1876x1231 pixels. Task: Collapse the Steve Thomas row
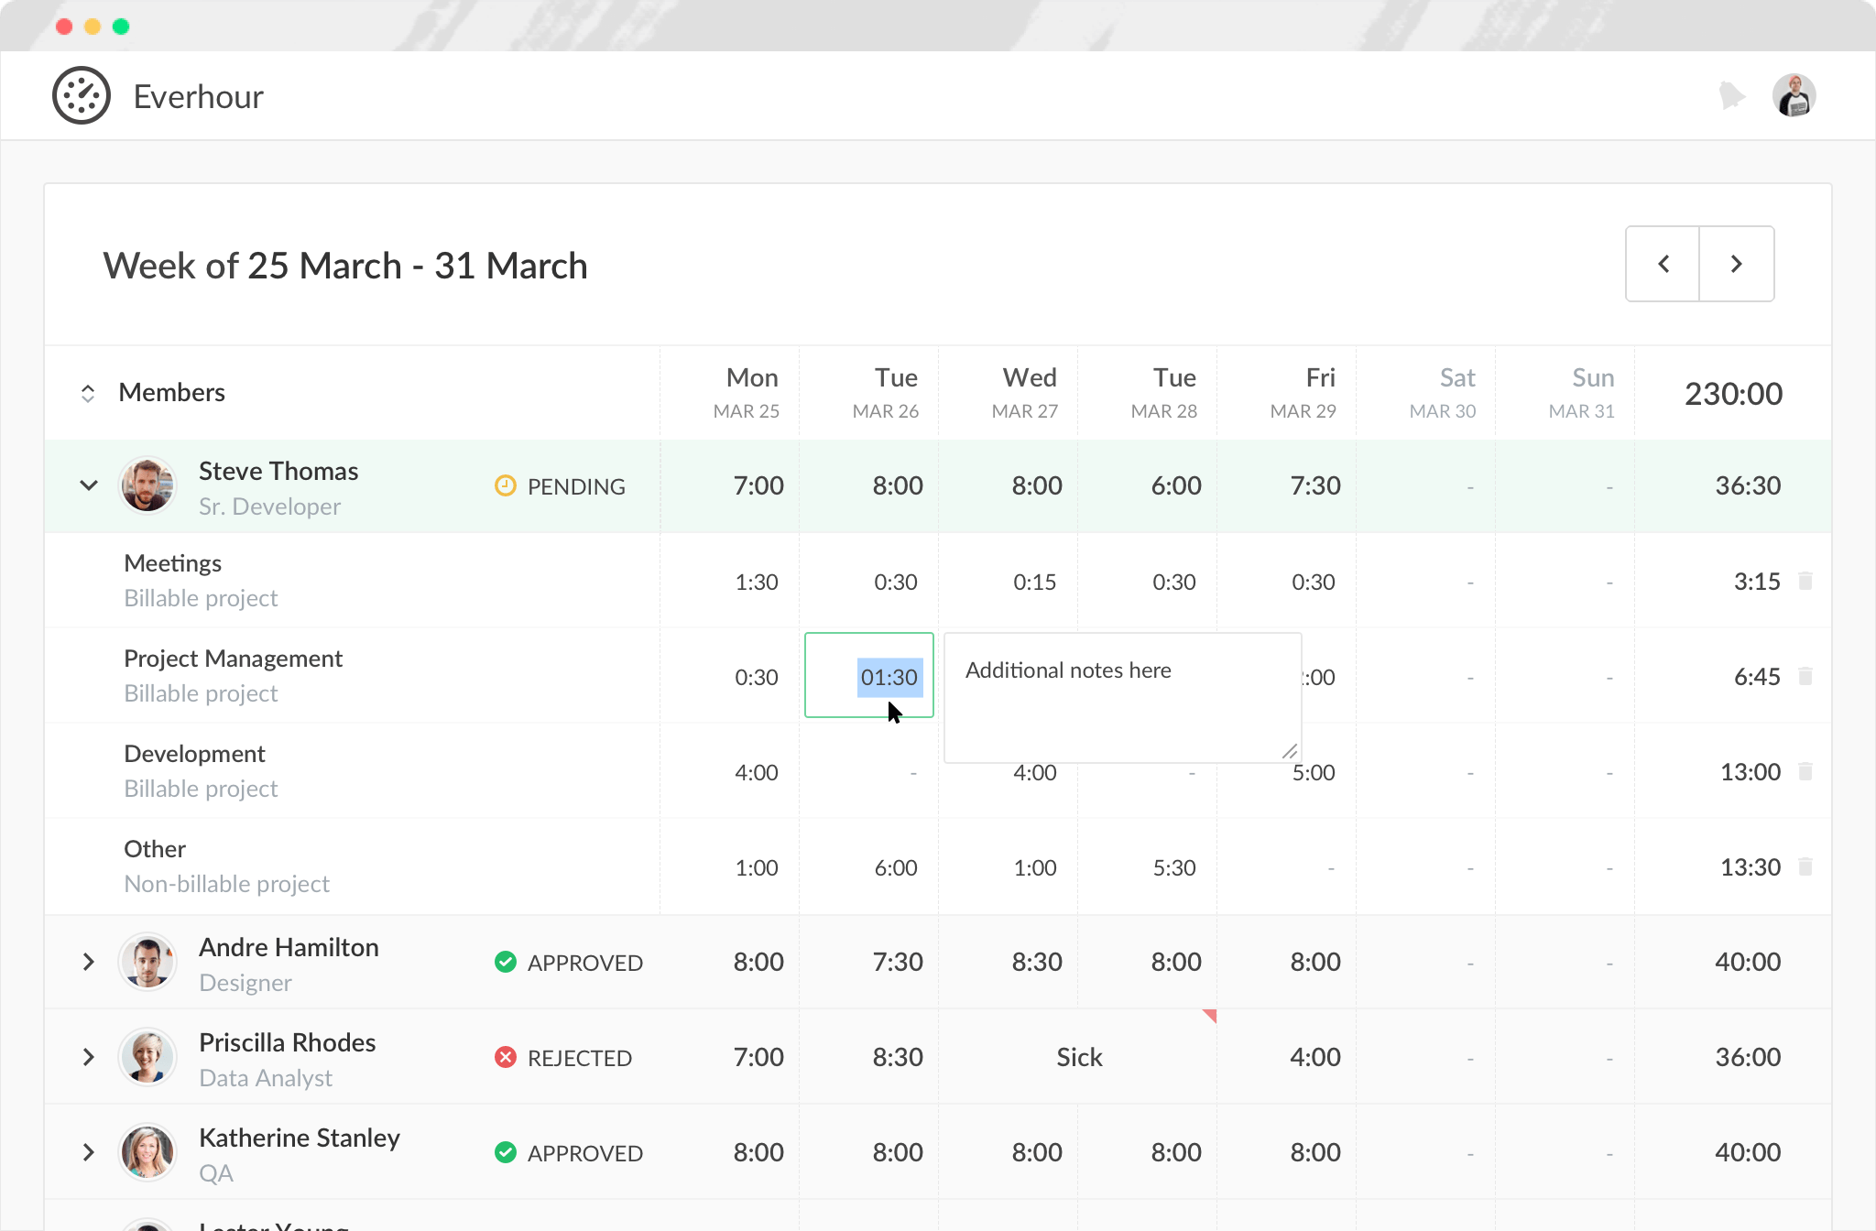[x=89, y=485]
